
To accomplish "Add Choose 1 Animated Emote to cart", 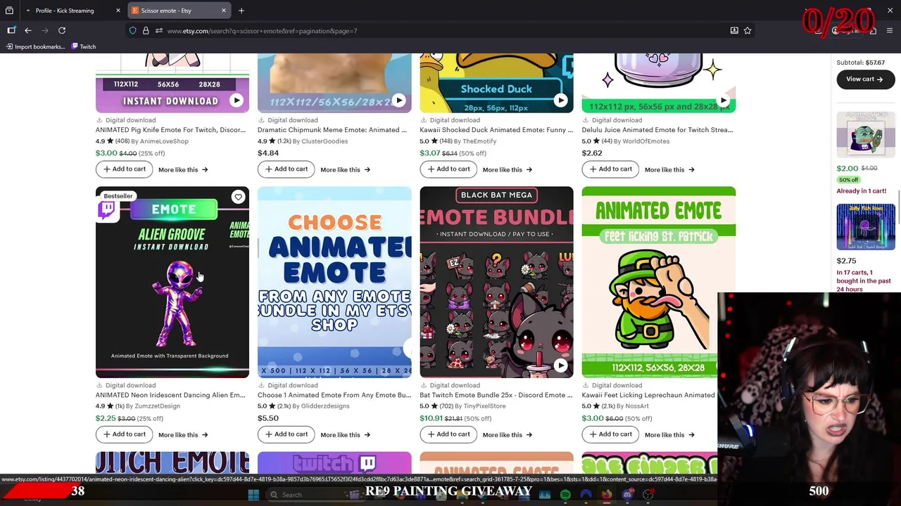I will pos(286,434).
